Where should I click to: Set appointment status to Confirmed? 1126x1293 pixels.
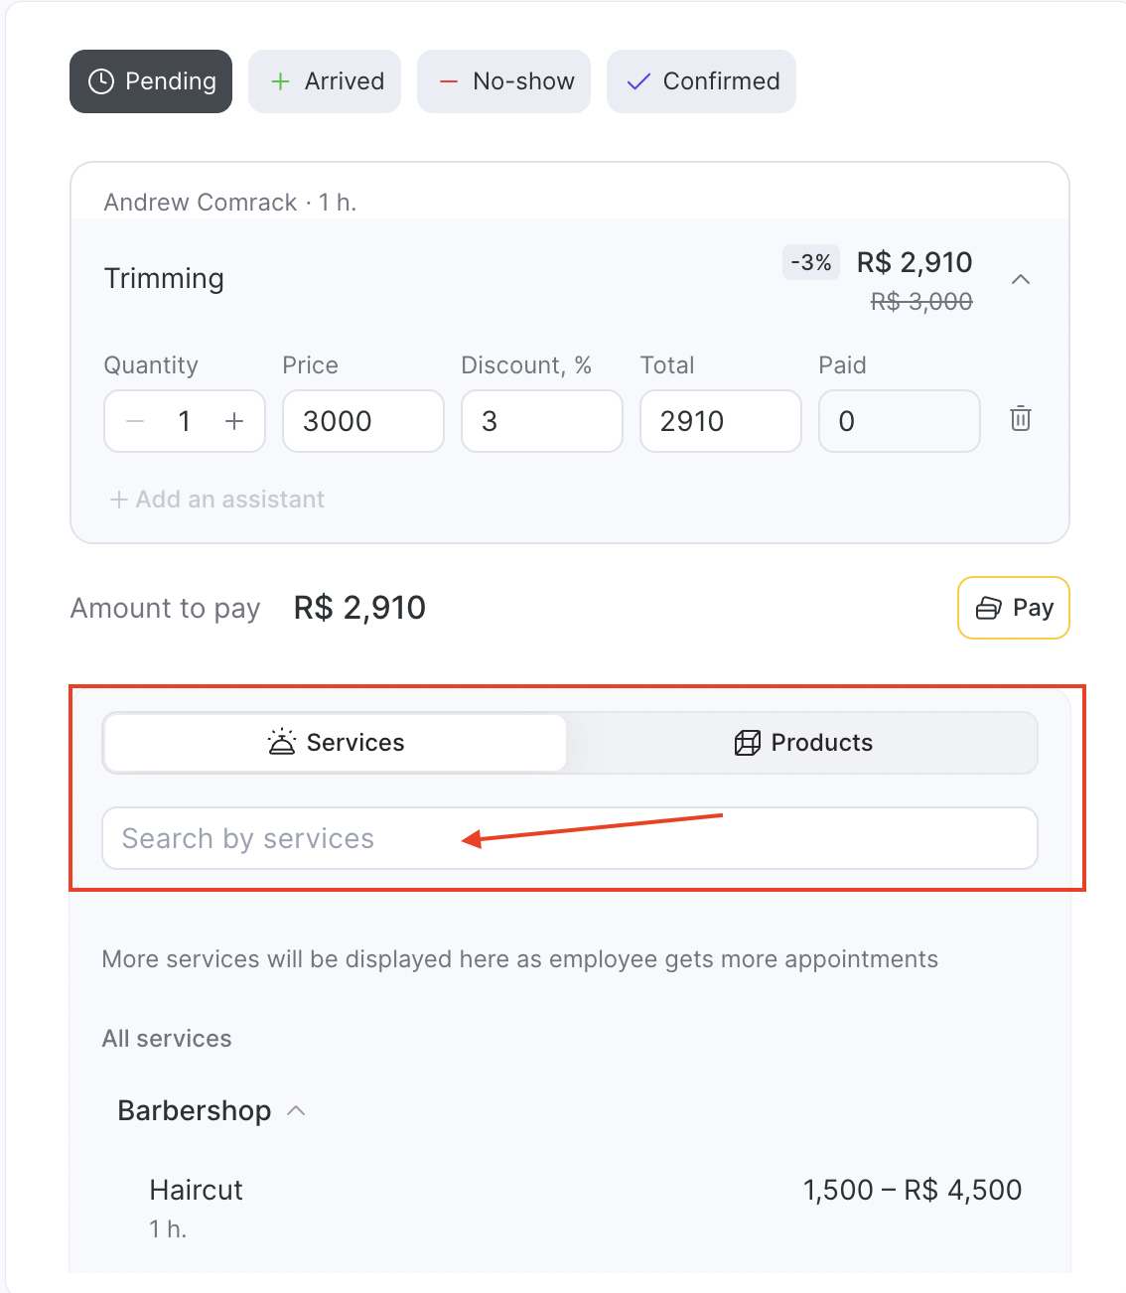701,81
